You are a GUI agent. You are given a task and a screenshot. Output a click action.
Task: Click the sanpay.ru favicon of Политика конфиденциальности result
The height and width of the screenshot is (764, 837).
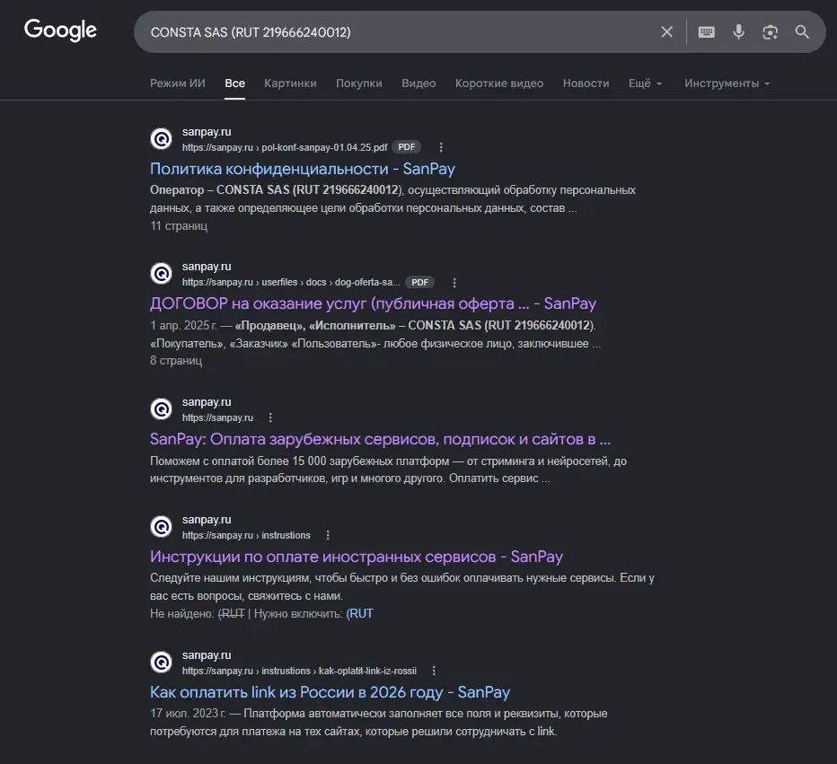tap(161, 139)
